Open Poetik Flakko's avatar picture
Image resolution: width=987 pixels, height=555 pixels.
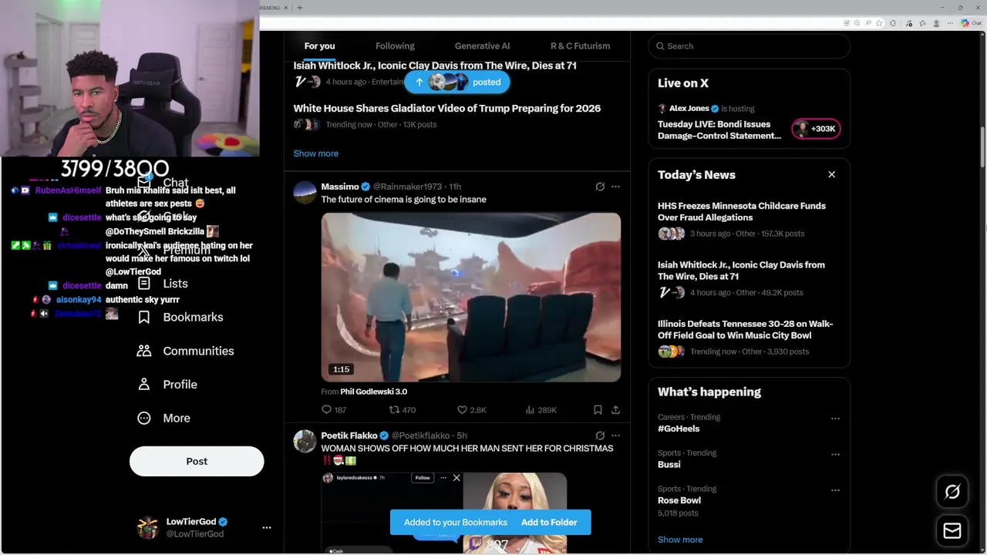click(x=305, y=442)
